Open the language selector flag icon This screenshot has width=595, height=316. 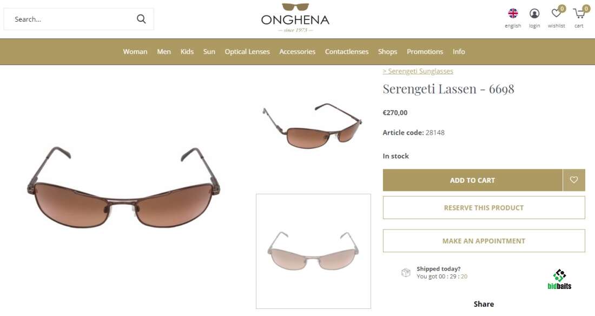513,14
